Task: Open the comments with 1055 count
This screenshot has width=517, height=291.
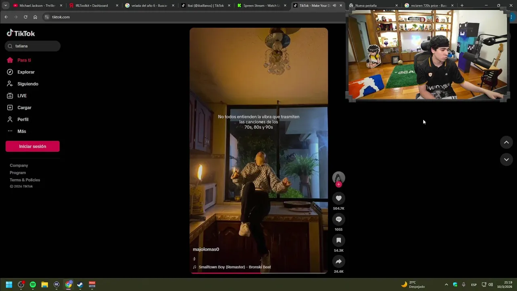Action: pyautogui.click(x=338, y=219)
